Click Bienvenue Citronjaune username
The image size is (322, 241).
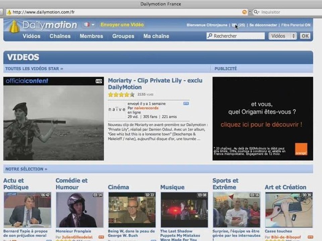tap(207, 25)
